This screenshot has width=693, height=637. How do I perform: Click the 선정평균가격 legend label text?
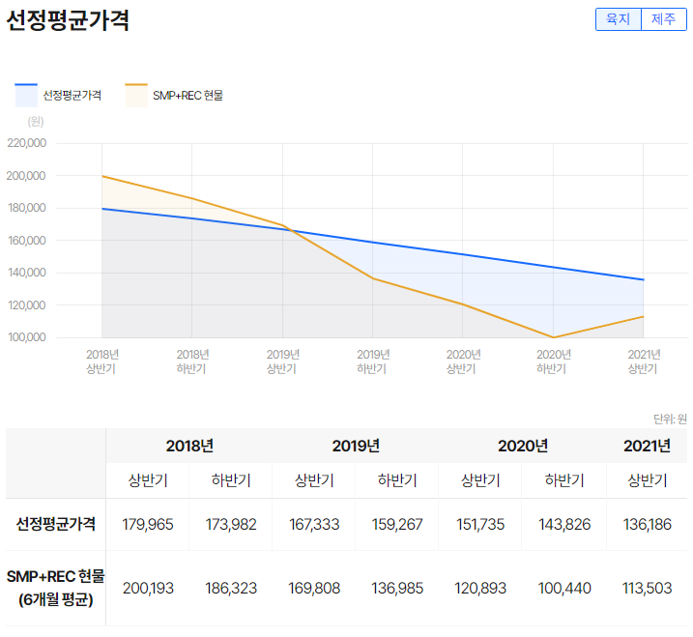pos(72,96)
